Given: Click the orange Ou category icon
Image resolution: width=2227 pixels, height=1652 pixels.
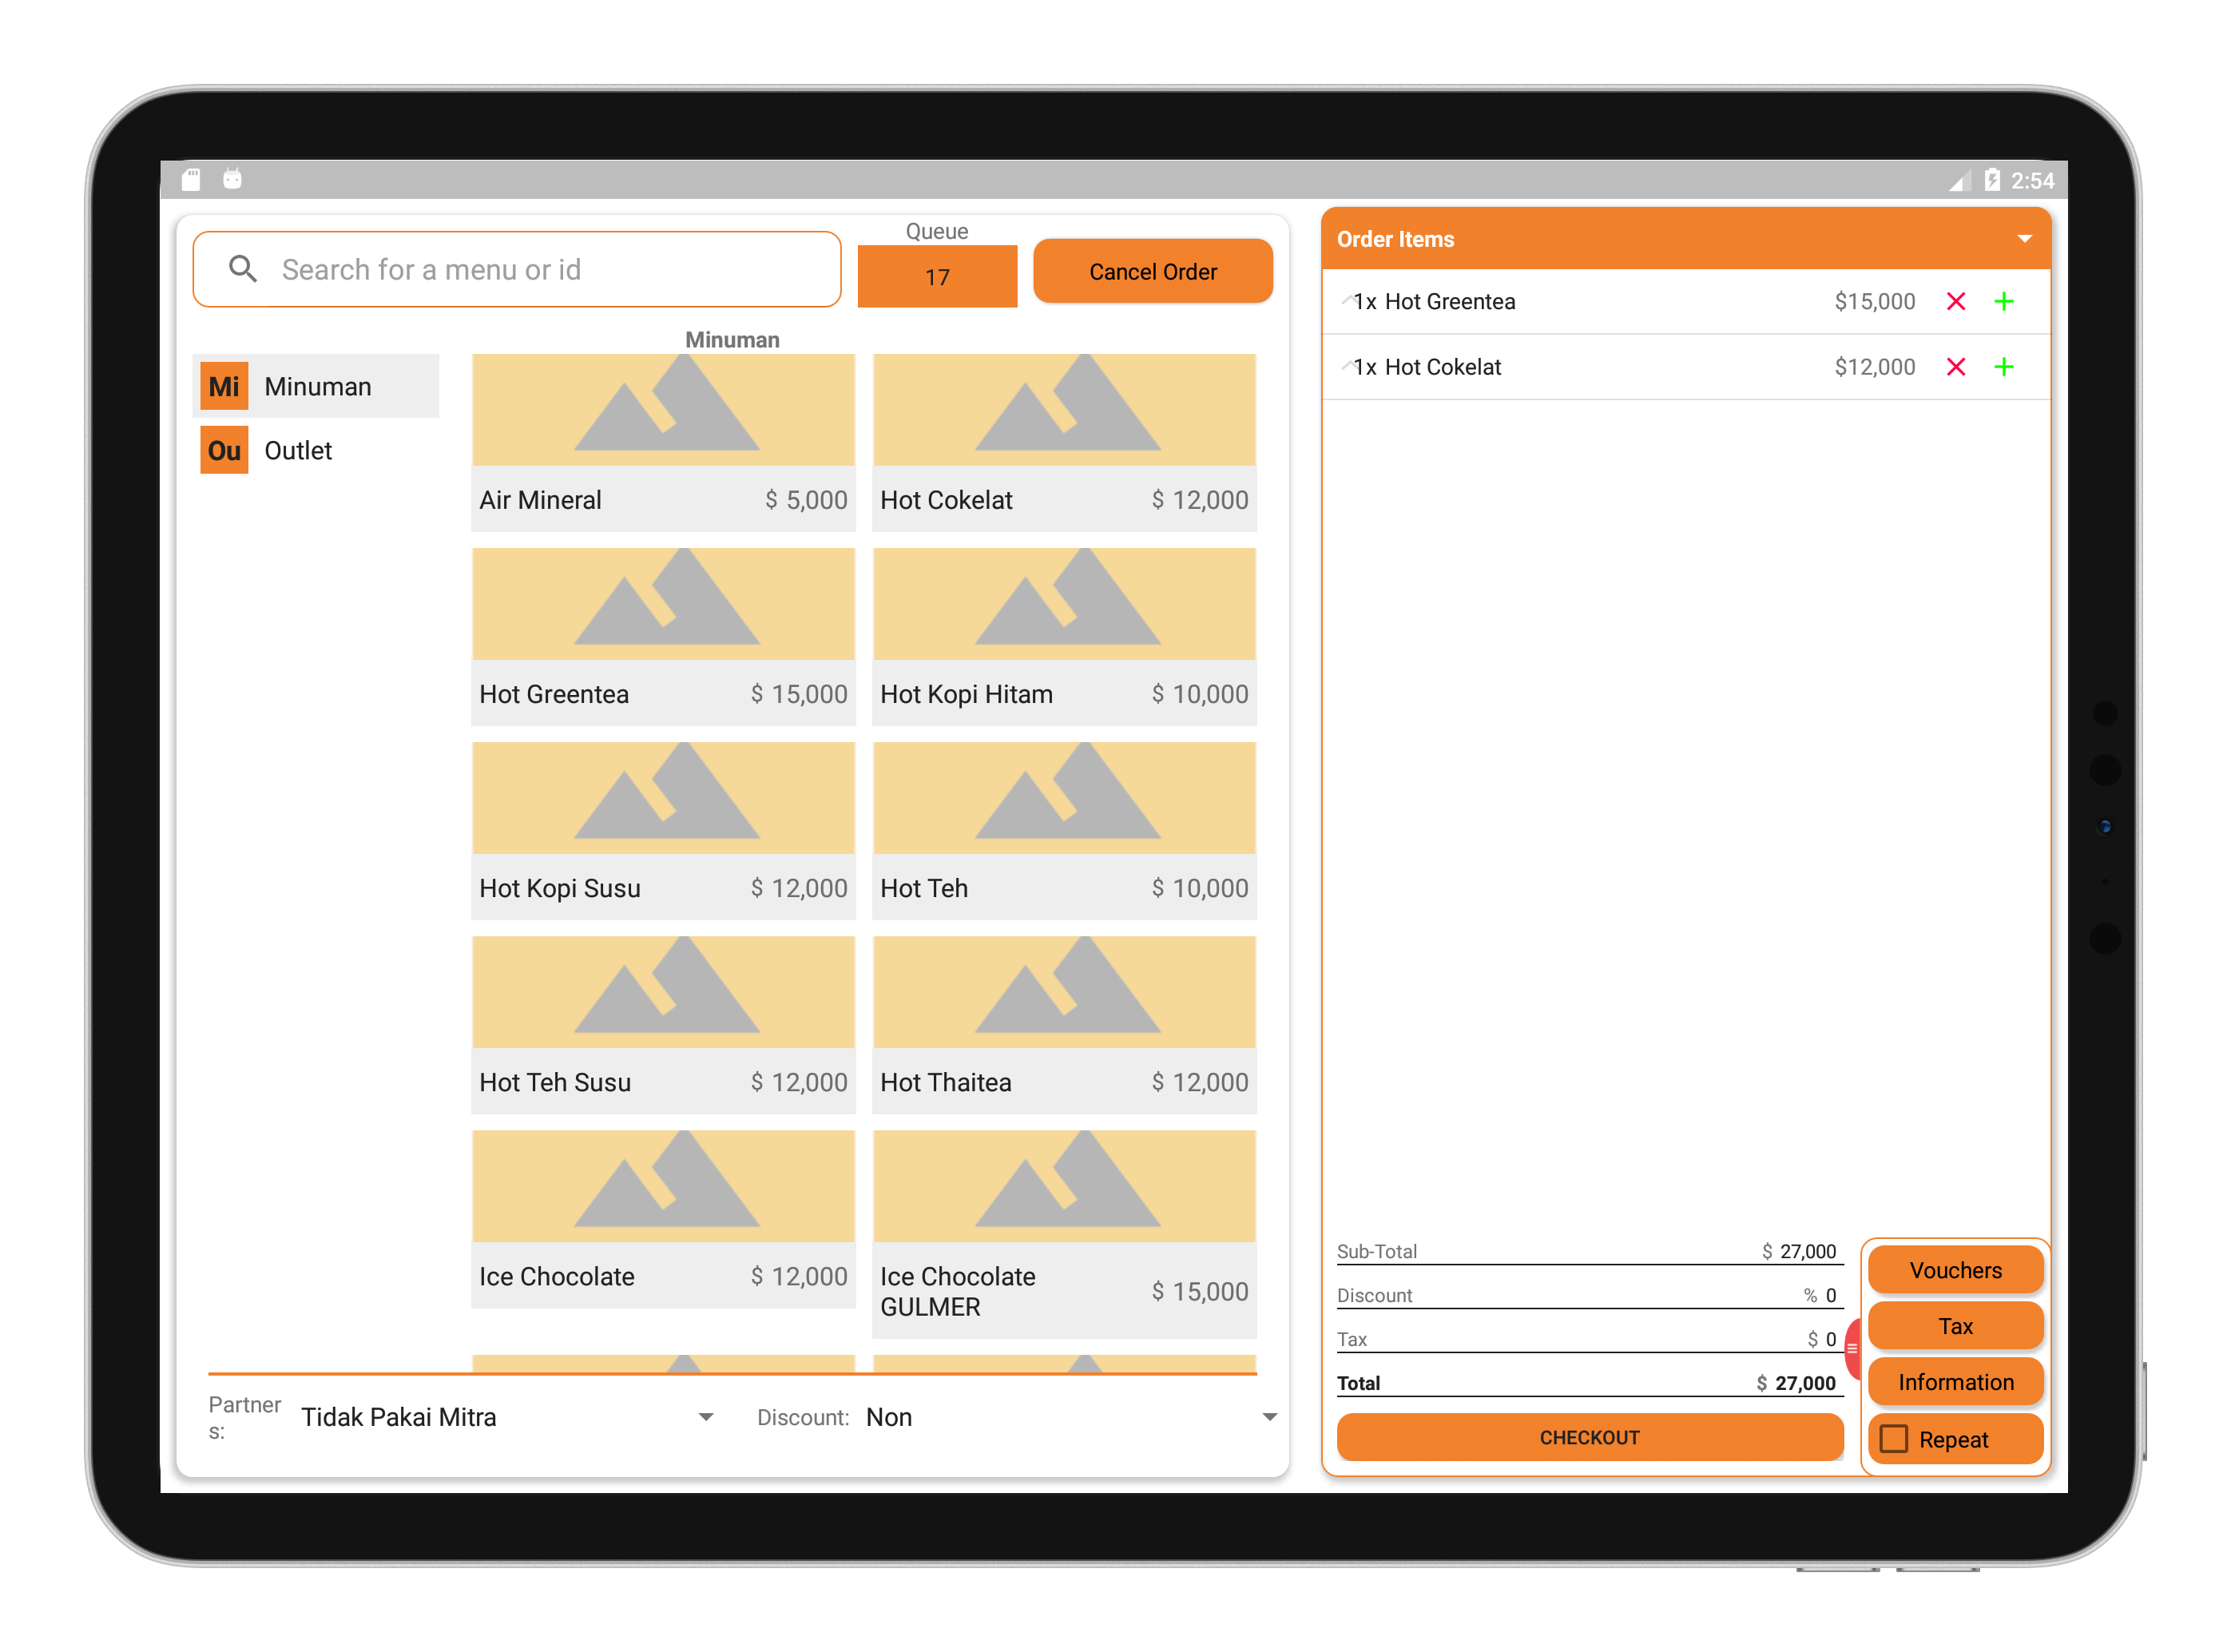Looking at the screenshot, I should coord(224,451).
